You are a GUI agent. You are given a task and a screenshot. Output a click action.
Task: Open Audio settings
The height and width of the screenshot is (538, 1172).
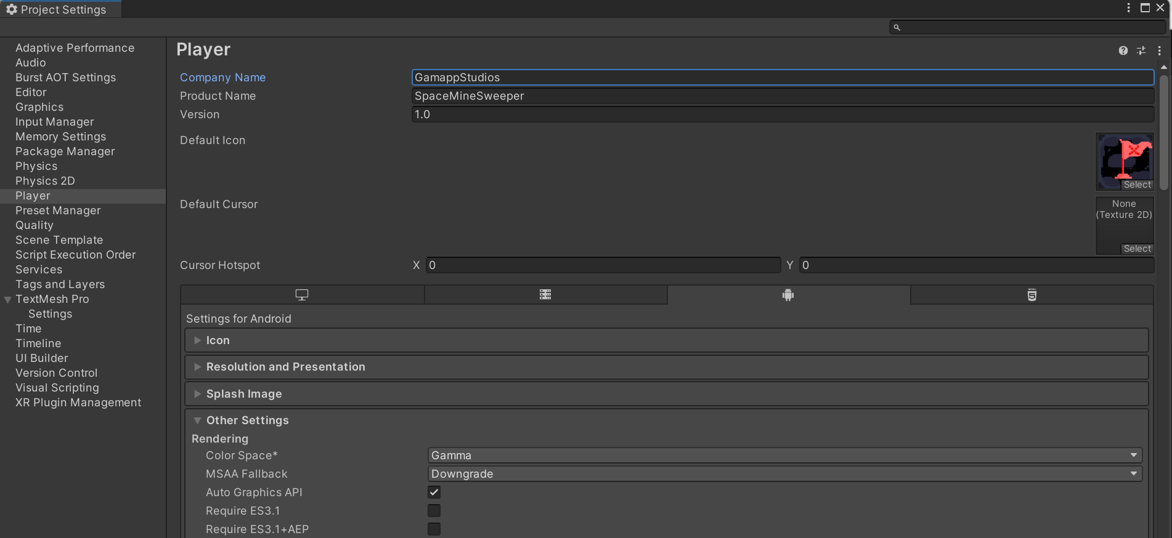click(x=31, y=63)
